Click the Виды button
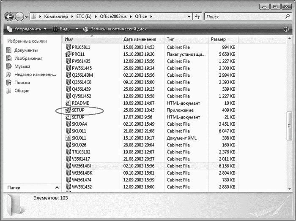Screen dimensions: 296x221 [62, 29]
